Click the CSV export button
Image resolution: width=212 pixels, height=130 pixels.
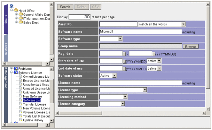tap(96, 7)
